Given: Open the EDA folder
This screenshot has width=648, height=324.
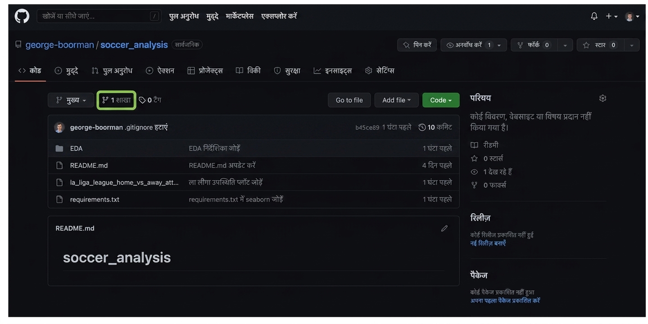Looking at the screenshot, I should pyautogui.click(x=76, y=148).
